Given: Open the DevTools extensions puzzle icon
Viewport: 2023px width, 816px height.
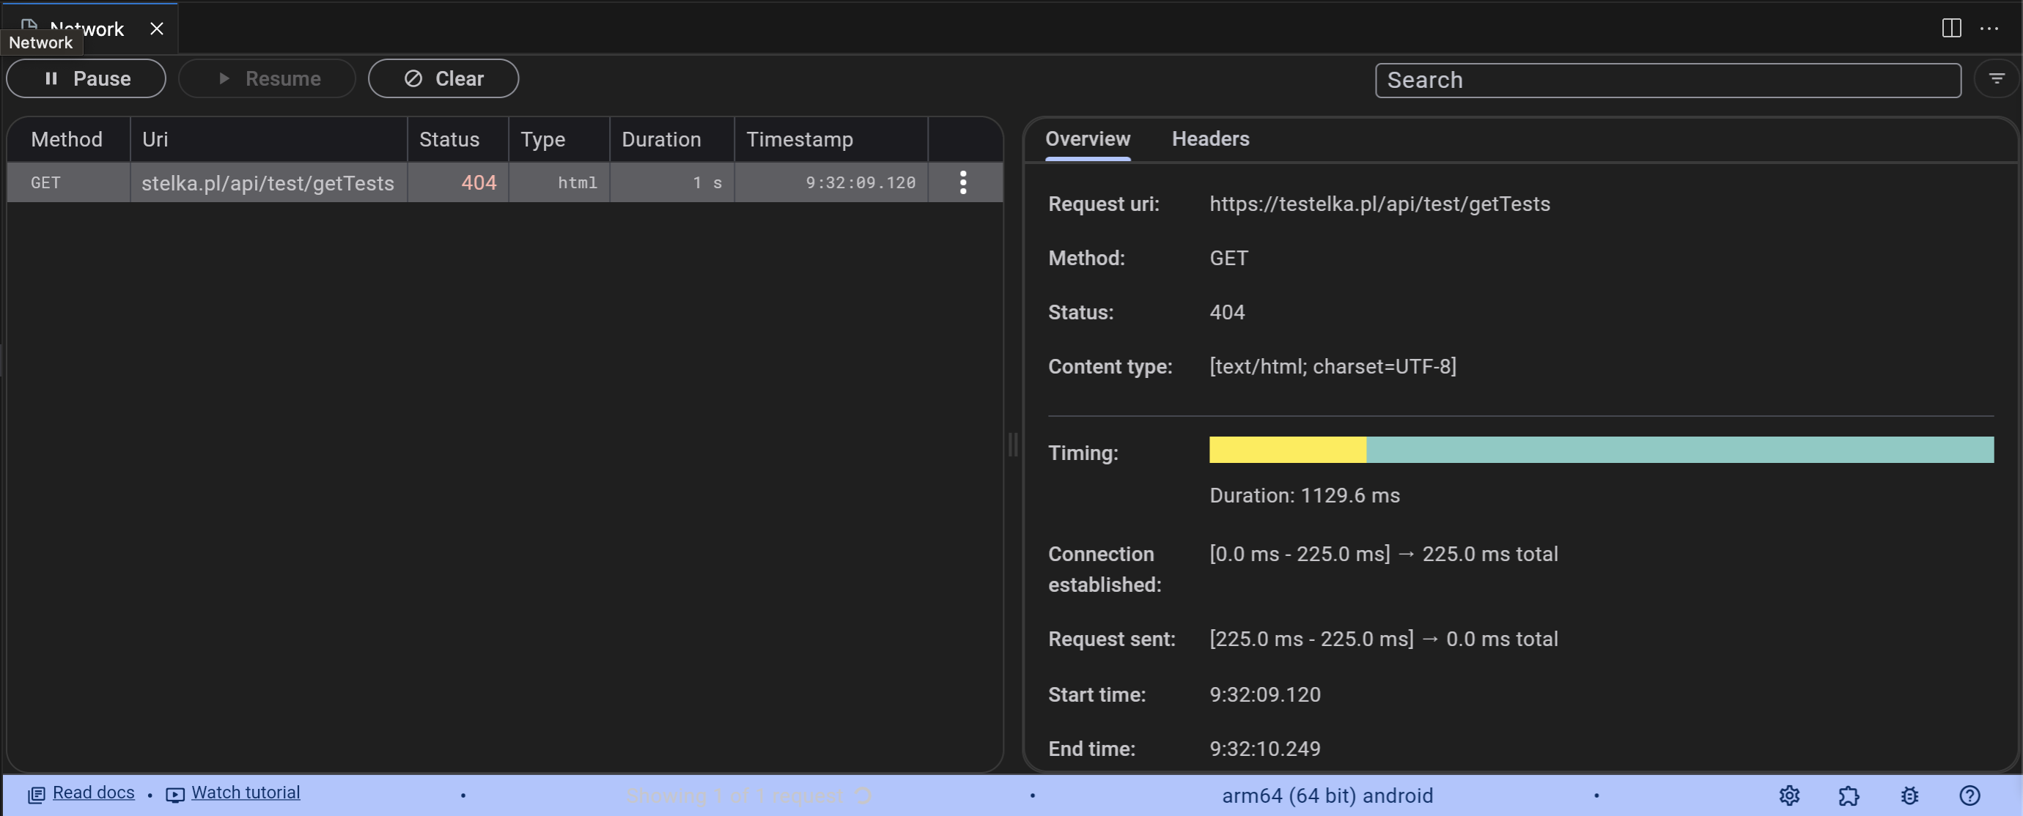Looking at the screenshot, I should (1849, 795).
